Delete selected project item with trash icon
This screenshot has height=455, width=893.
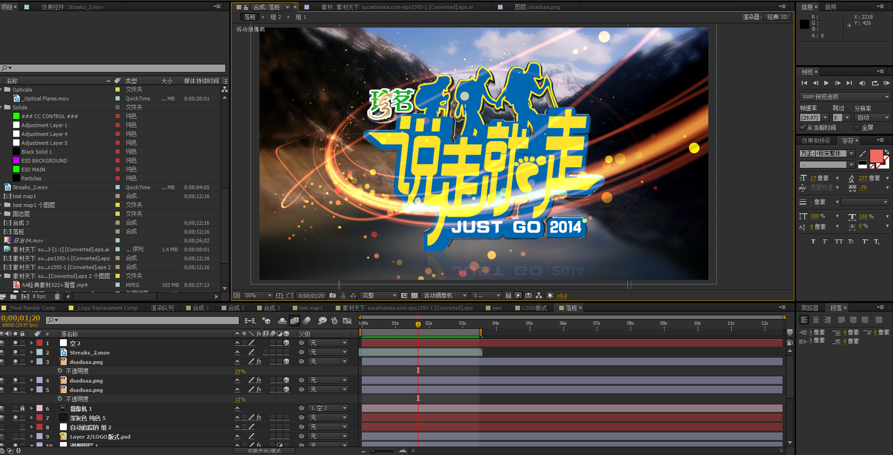pos(57,296)
